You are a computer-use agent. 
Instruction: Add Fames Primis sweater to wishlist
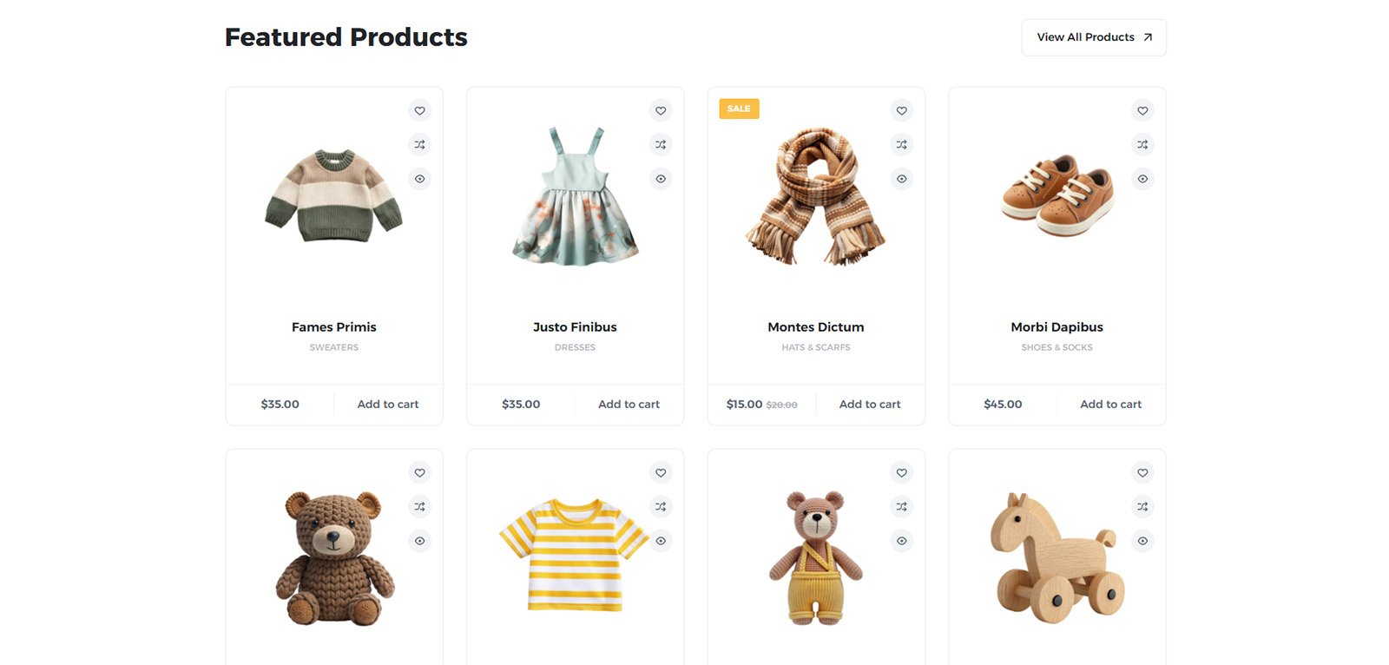pos(419,110)
